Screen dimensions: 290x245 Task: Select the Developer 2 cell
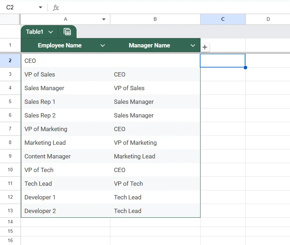(x=66, y=211)
